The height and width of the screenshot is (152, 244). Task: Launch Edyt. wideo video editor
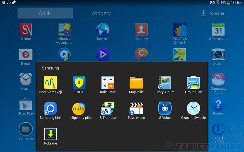click(136, 108)
